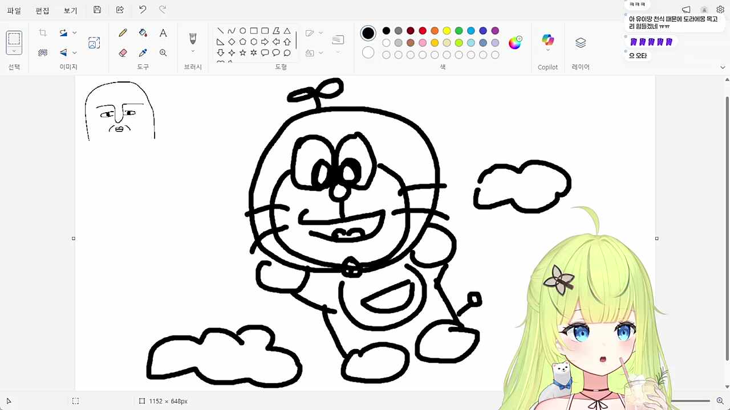
Task: Choose the five-point star shape
Action: 242,52
